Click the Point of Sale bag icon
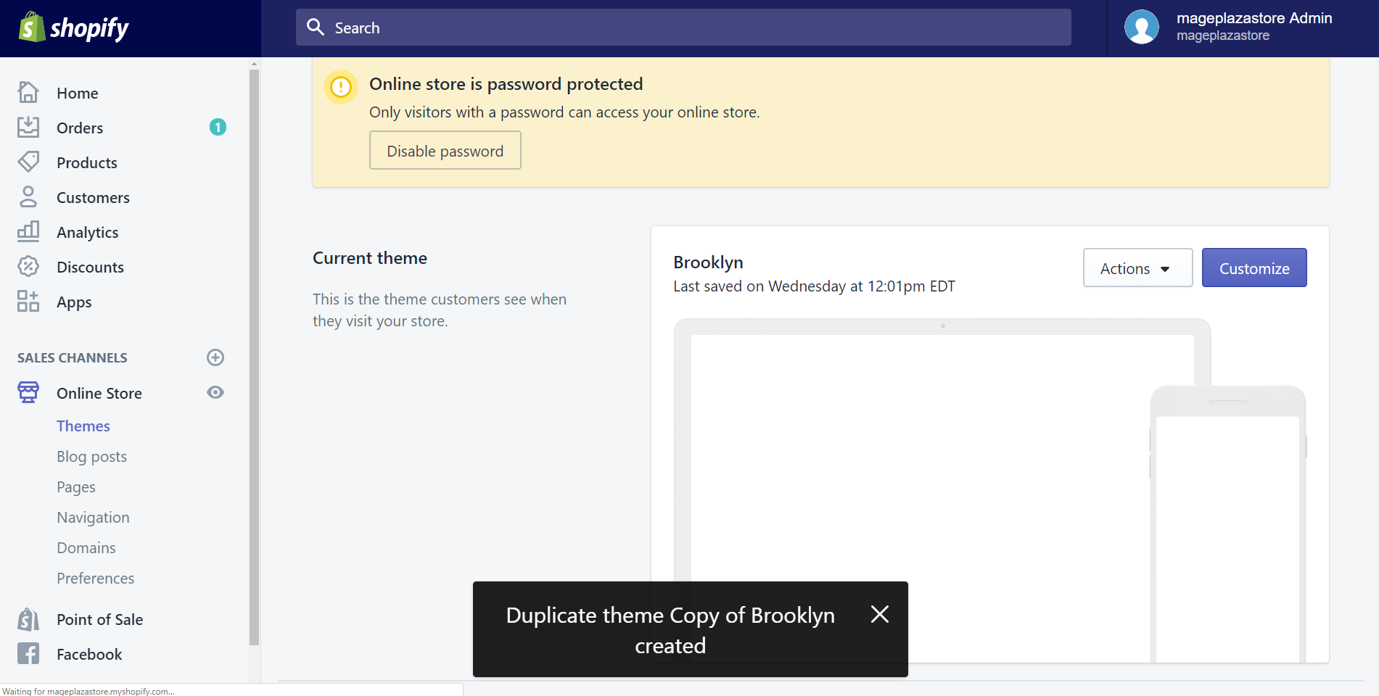1379x696 pixels. pos(28,619)
